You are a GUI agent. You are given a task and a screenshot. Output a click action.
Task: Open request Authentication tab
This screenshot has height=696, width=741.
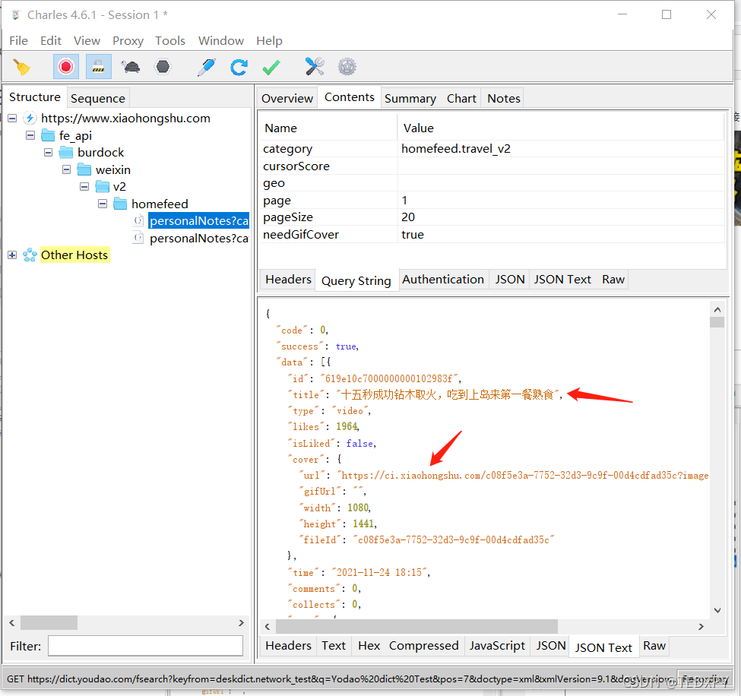point(443,280)
